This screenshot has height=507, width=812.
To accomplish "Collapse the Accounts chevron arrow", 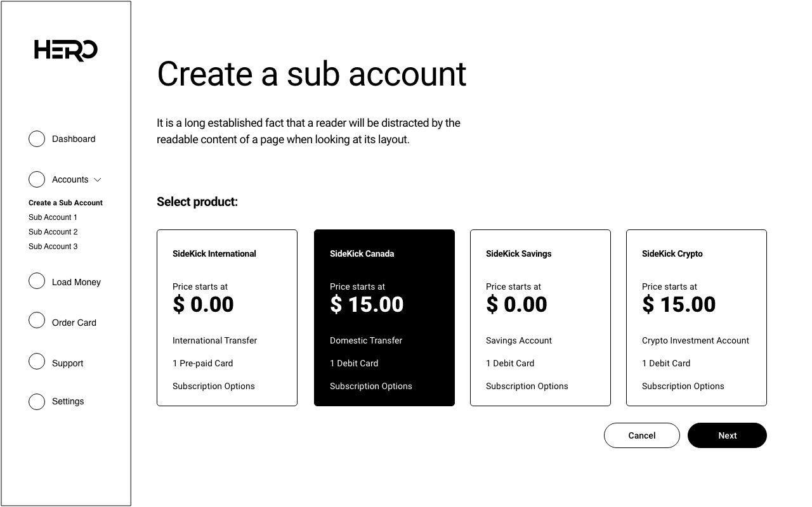I will point(98,180).
